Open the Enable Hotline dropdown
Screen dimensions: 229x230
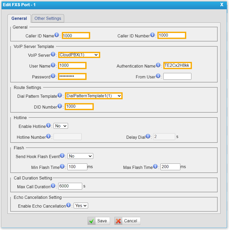[x=61, y=126]
